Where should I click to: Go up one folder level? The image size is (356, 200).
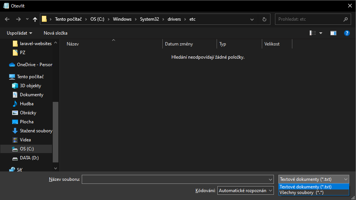click(35, 19)
